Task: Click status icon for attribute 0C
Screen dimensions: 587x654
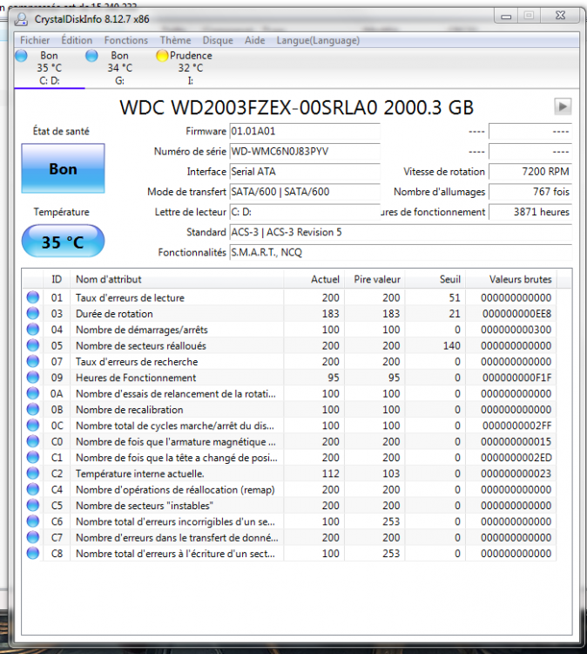Action: pos(32,426)
